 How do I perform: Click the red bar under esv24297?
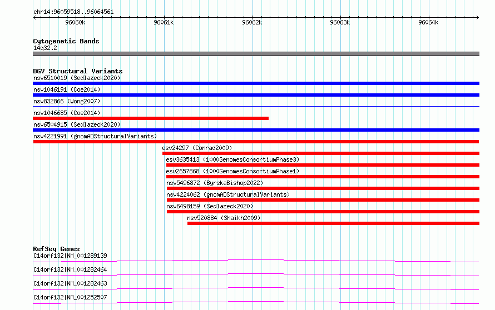point(321,153)
